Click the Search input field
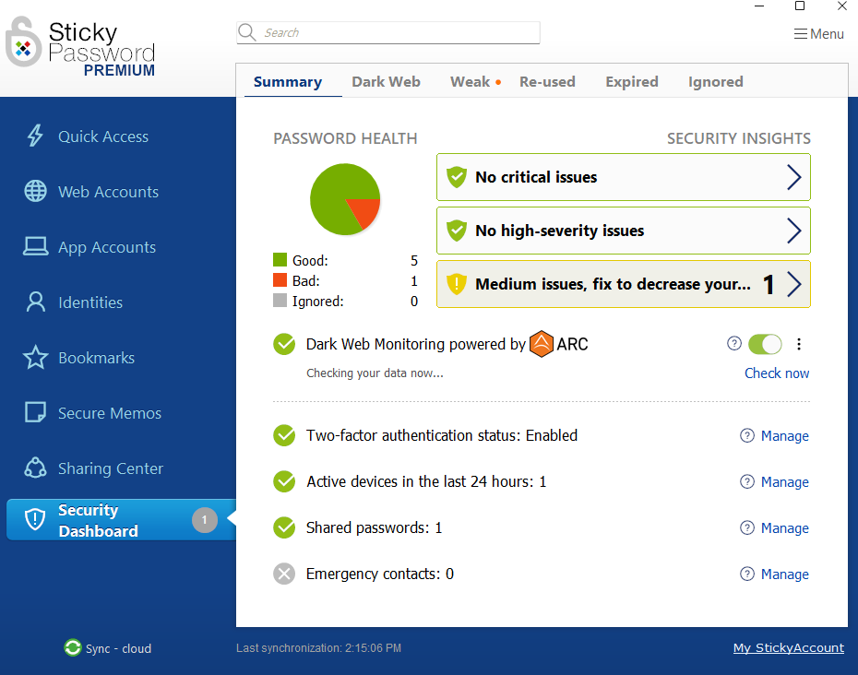The width and height of the screenshot is (858, 675). [x=388, y=32]
